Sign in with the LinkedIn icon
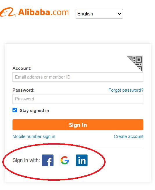Screen dimensions: 155x190 coord(82,160)
